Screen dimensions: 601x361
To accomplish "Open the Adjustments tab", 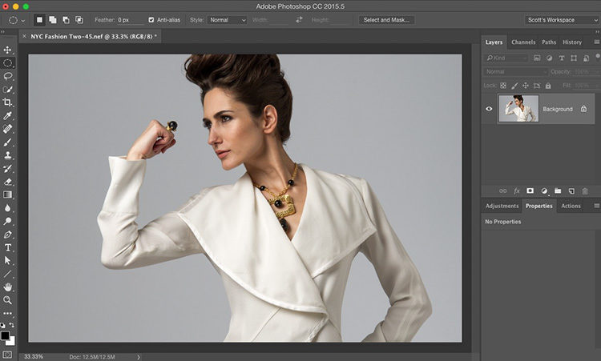I will [x=502, y=206].
